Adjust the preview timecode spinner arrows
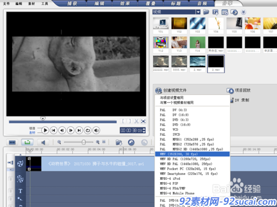The height and width of the screenshot is (207, 277). pos(144,130)
